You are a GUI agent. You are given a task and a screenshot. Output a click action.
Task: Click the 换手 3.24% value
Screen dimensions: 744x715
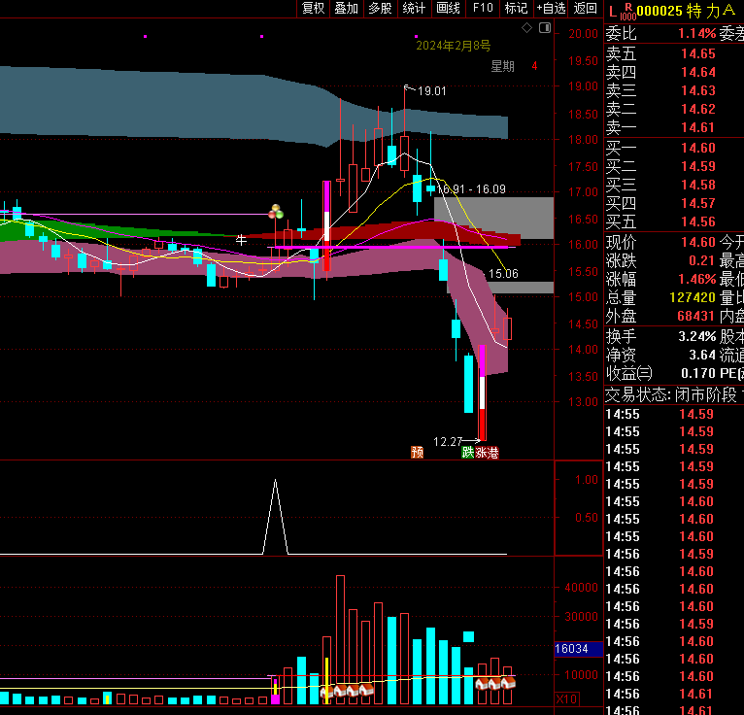[696, 336]
